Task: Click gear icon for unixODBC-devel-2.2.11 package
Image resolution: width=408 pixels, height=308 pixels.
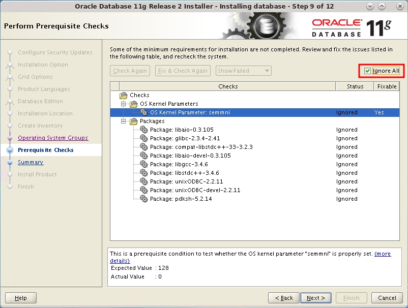Action: pyautogui.click(x=143, y=190)
